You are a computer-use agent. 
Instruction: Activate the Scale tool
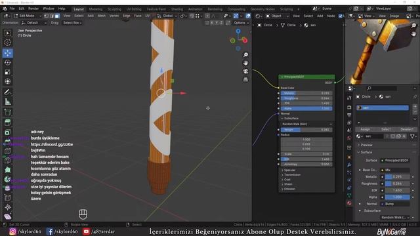point(7,72)
